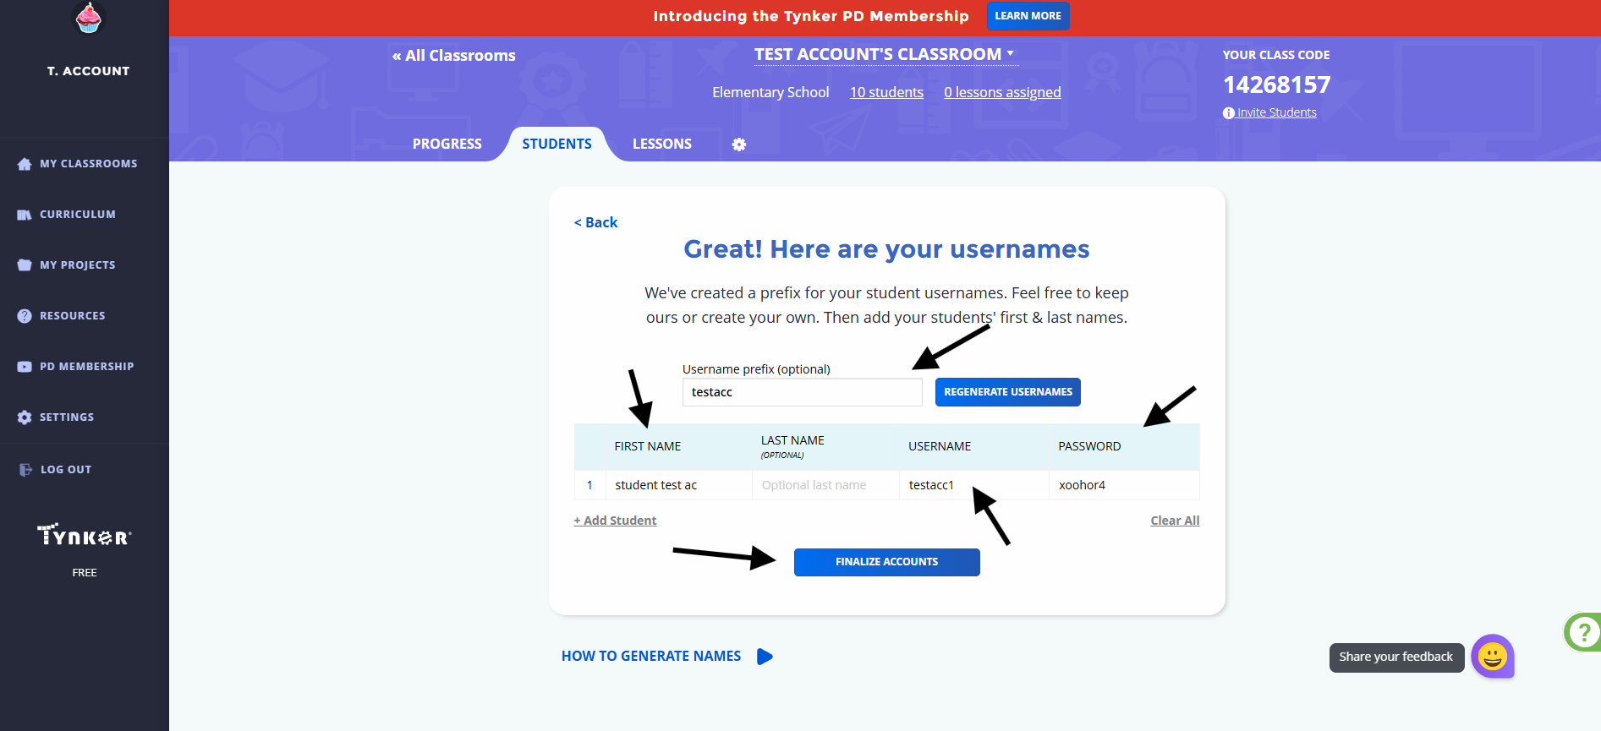Switch to the Lessons tab
The image size is (1601, 731).
[662, 144]
